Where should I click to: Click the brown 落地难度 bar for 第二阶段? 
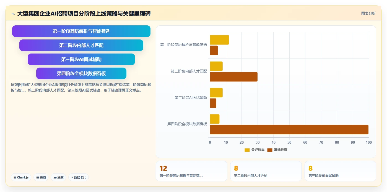pos(234,77)
